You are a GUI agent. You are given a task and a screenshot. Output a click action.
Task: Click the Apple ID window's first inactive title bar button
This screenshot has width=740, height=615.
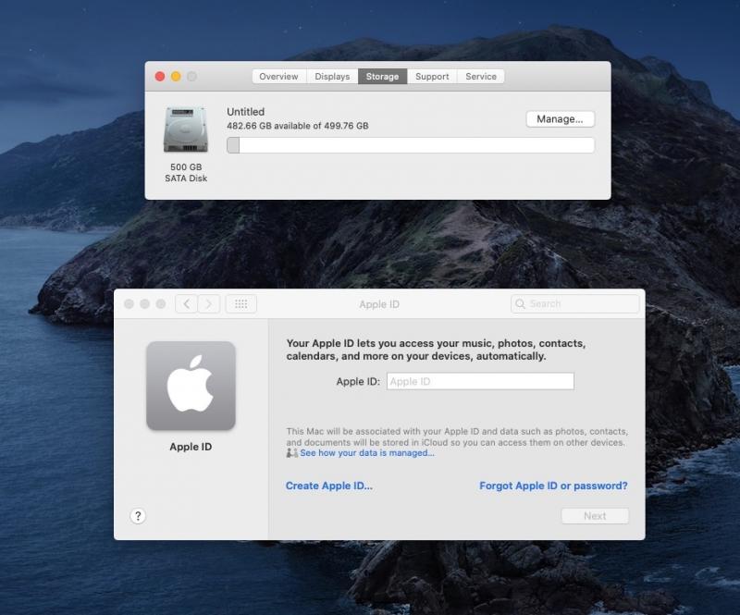click(129, 304)
